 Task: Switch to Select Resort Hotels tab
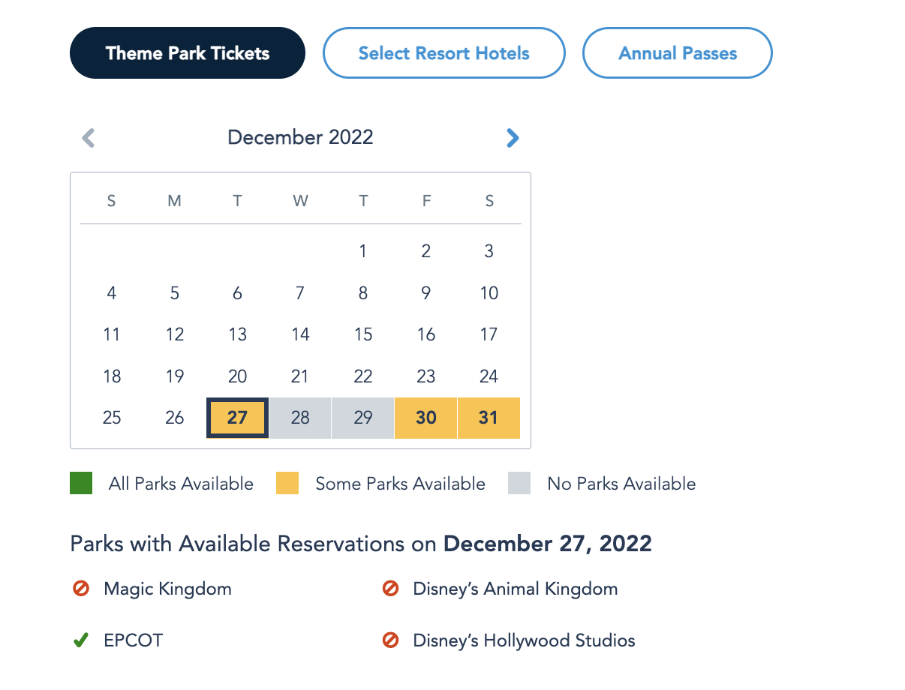coord(443,53)
